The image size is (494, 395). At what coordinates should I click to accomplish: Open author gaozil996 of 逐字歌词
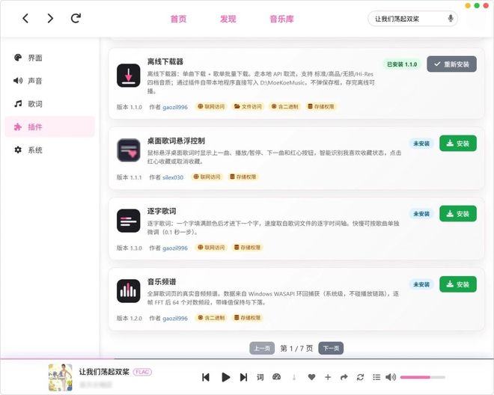(175, 248)
